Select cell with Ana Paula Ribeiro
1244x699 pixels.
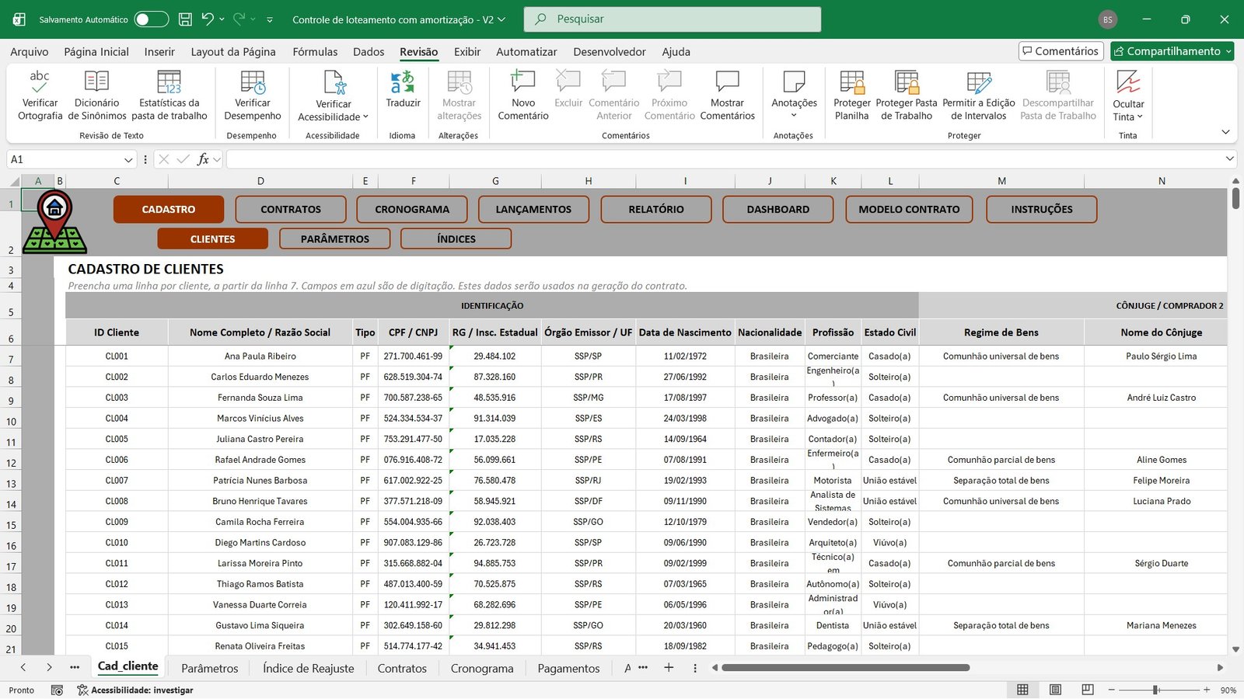click(x=260, y=356)
